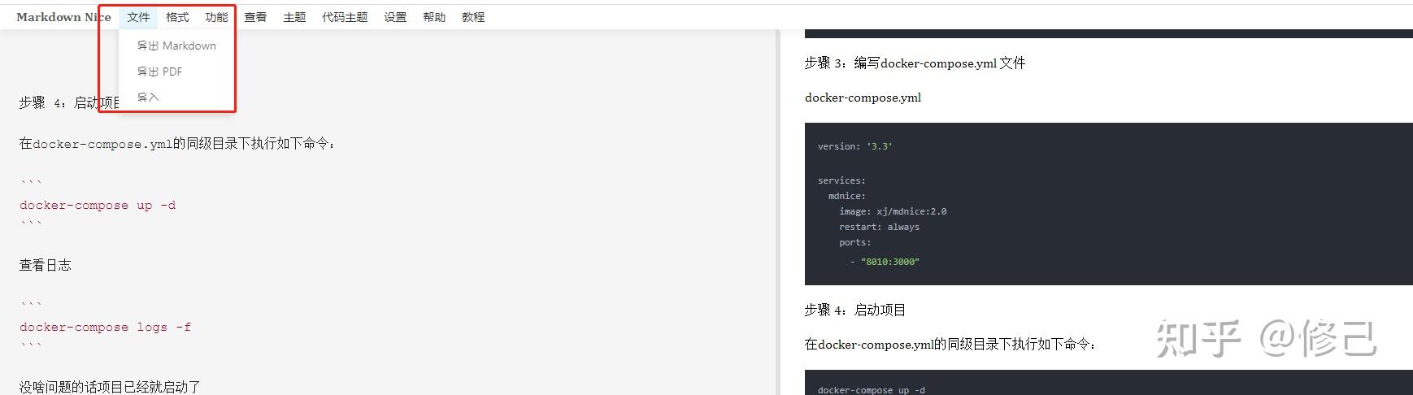The width and height of the screenshot is (1413, 395).
Task: Click preview heading 步骤 4：启动项目
Action: pyautogui.click(x=855, y=310)
